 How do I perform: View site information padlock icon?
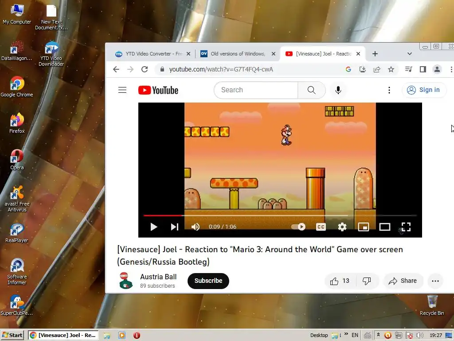coord(162,69)
